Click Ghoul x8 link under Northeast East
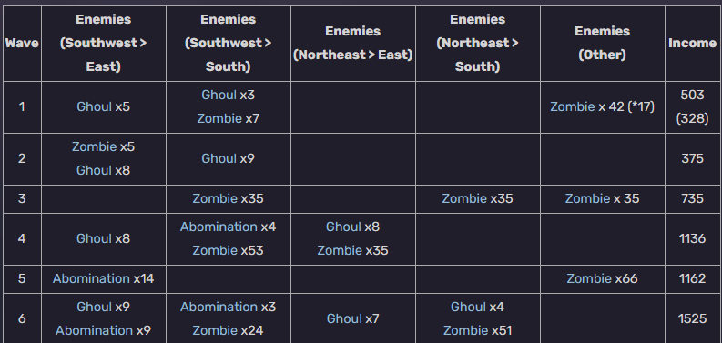The width and height of the screenshot is (722, 343). [343, 227]
